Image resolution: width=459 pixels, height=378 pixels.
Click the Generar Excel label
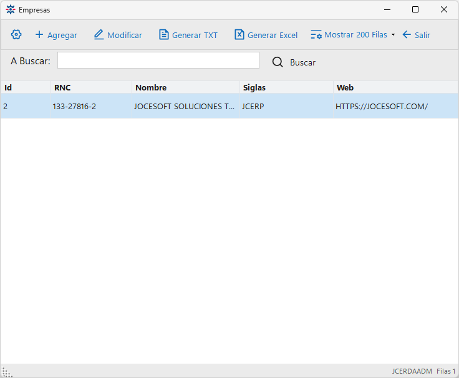(x=273, y=36)
